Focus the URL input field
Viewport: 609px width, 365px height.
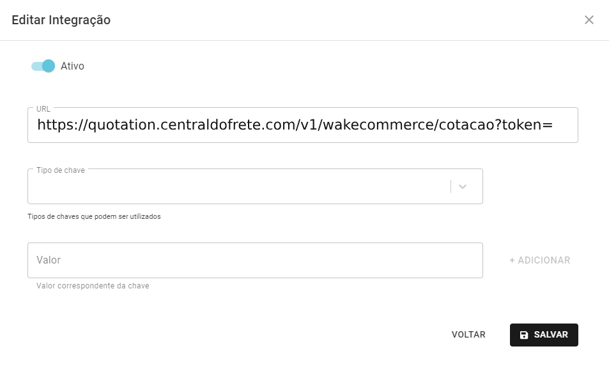302,125
